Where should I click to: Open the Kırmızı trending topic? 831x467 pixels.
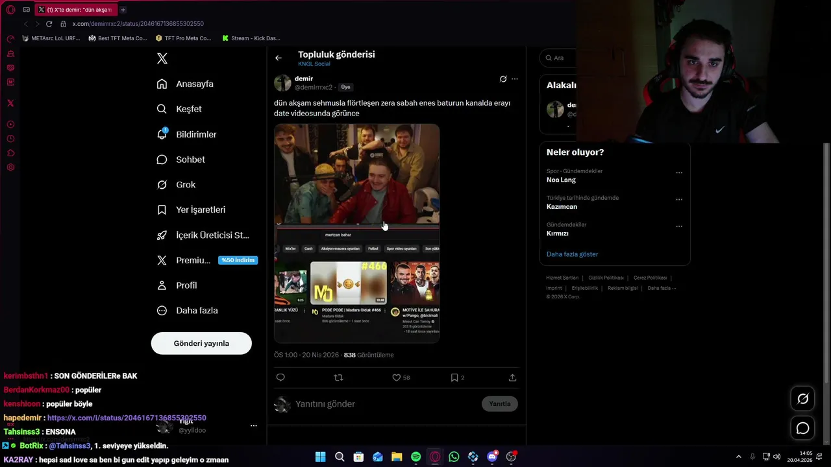pyautogui.click(x=558, y=233)
